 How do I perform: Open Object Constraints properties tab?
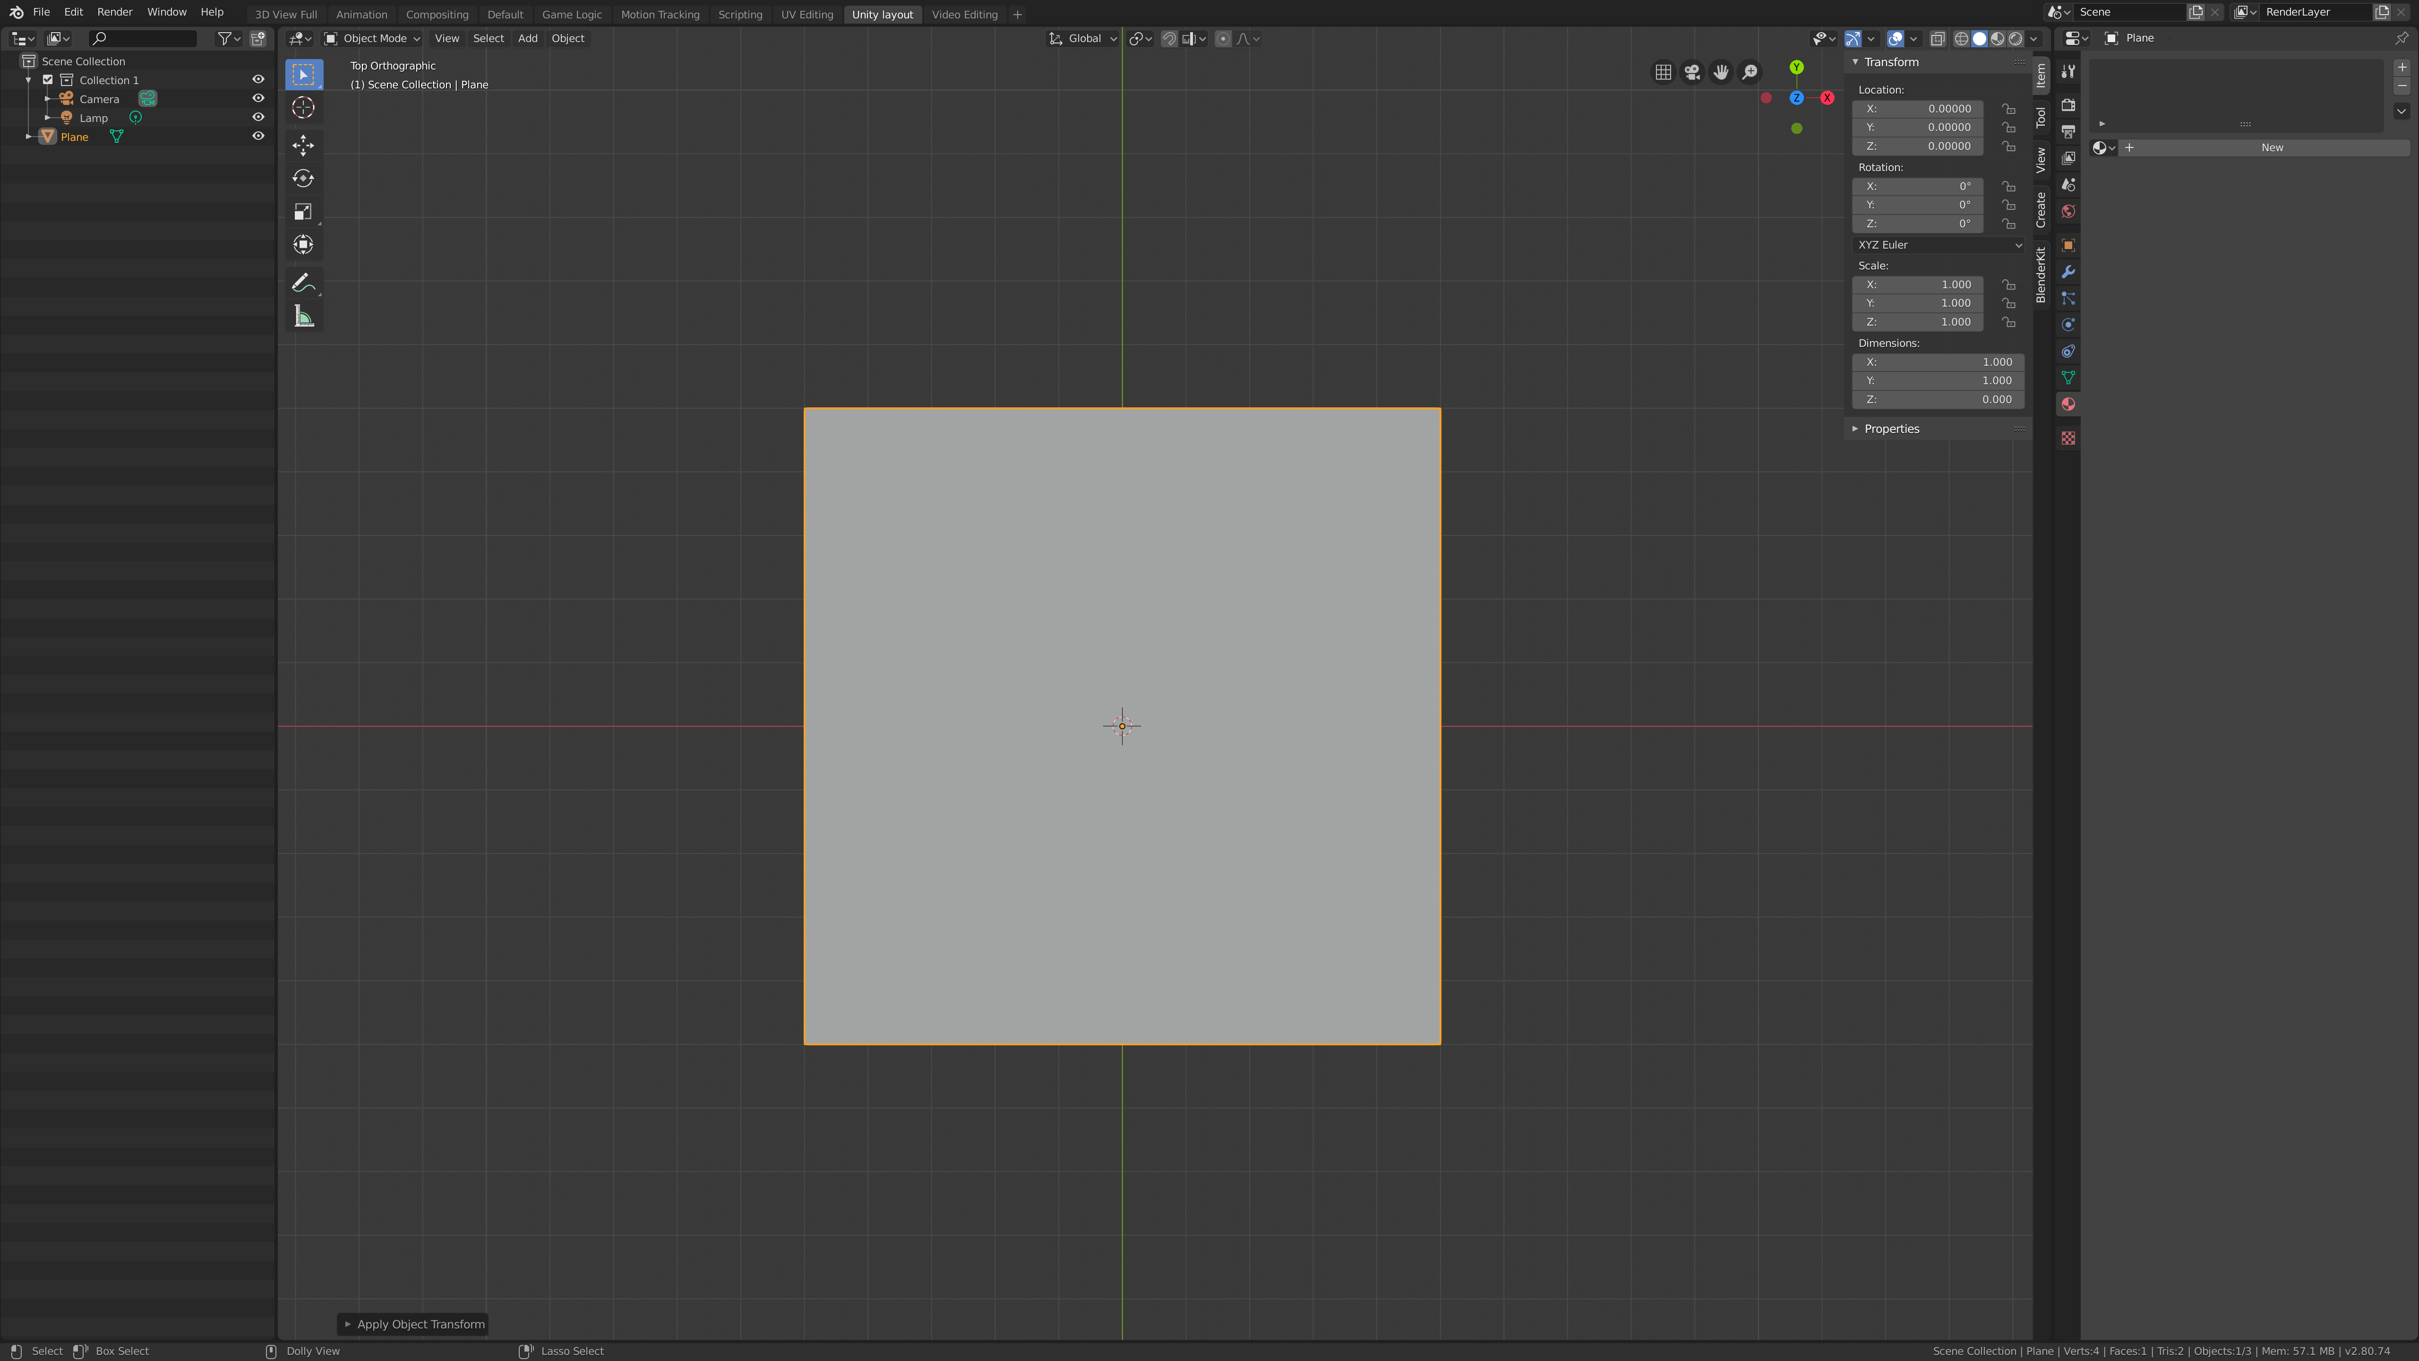pos(2069,351)
